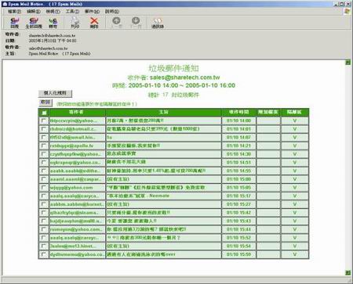The image size is (353, 284).
Task: Click the Reply toolbar icon
Action: click(14, 23)
